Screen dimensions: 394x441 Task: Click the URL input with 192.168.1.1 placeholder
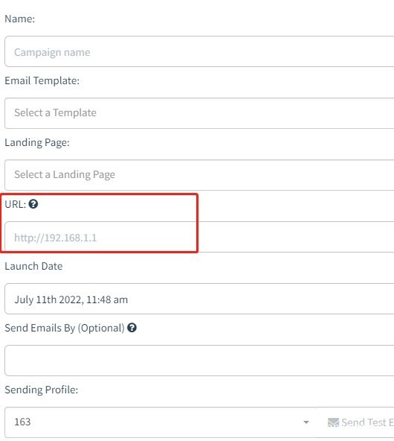pos(199,237)
